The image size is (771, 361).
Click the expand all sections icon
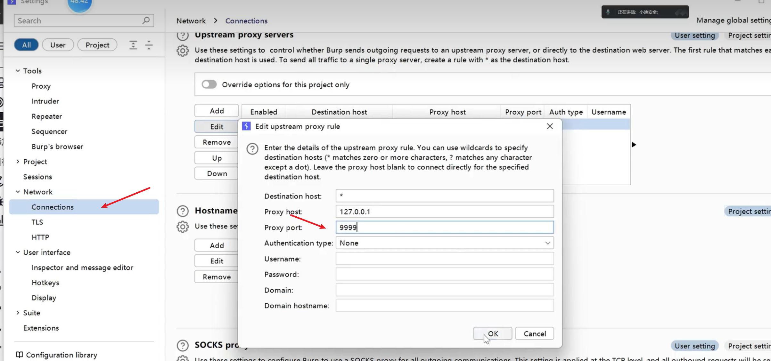tap(133, 45)
